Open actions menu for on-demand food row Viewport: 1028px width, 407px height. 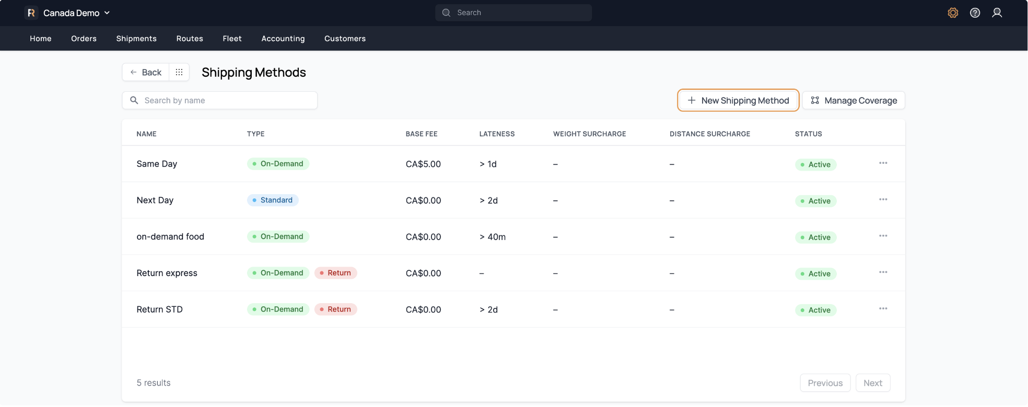[x=883, y=236]
